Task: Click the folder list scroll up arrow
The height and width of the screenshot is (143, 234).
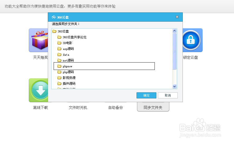Action: click(x=175, y=31)
